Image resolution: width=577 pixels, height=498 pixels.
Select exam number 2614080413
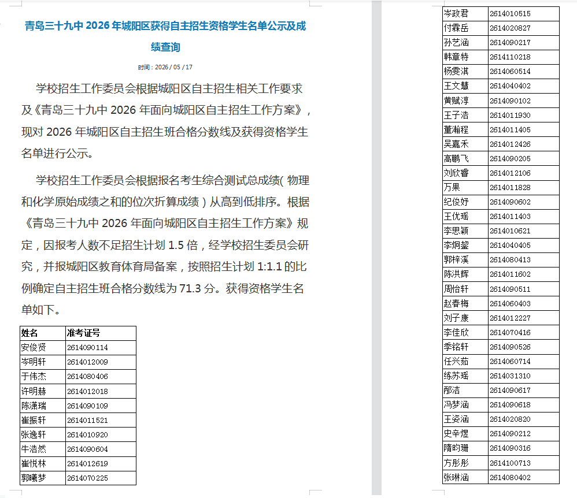[510, 259]
